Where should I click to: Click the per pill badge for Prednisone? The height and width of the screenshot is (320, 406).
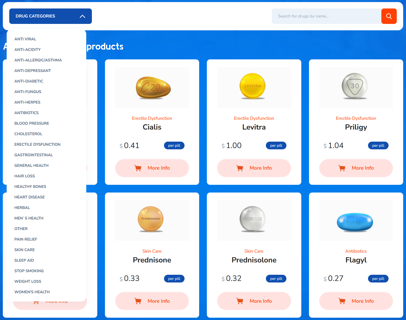click(174, 279)
